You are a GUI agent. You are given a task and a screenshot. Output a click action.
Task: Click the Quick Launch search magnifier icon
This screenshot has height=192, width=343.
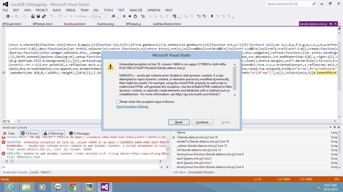click(x=314, y=4)
